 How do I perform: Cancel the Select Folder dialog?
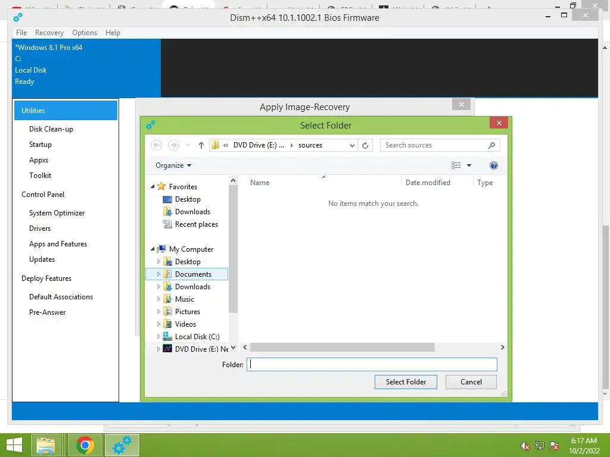[x=471, y=382]
